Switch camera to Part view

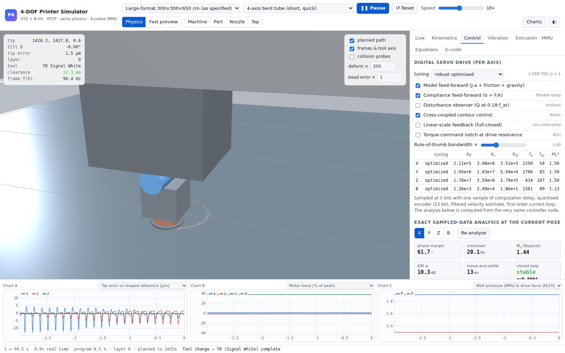pyautogui.click(x=218, y=22)
